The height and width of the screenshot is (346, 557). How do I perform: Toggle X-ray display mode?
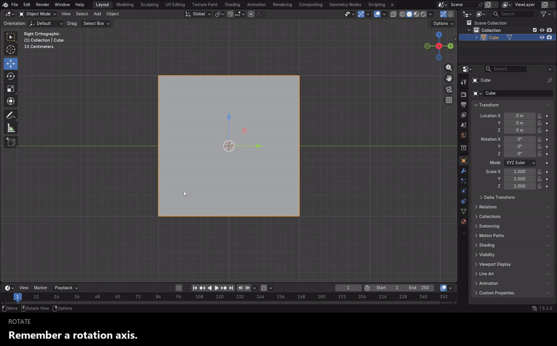(x=393, y=14)
